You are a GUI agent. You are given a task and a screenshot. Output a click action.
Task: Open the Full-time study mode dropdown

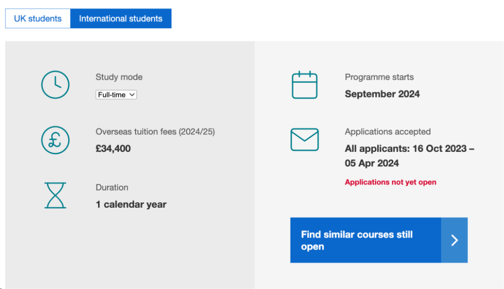116,95
